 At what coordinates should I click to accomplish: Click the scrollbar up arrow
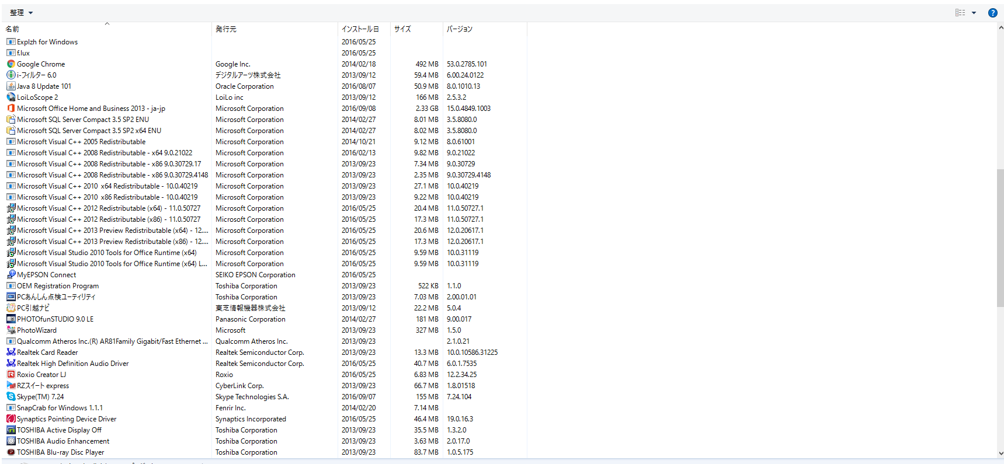1000,27
